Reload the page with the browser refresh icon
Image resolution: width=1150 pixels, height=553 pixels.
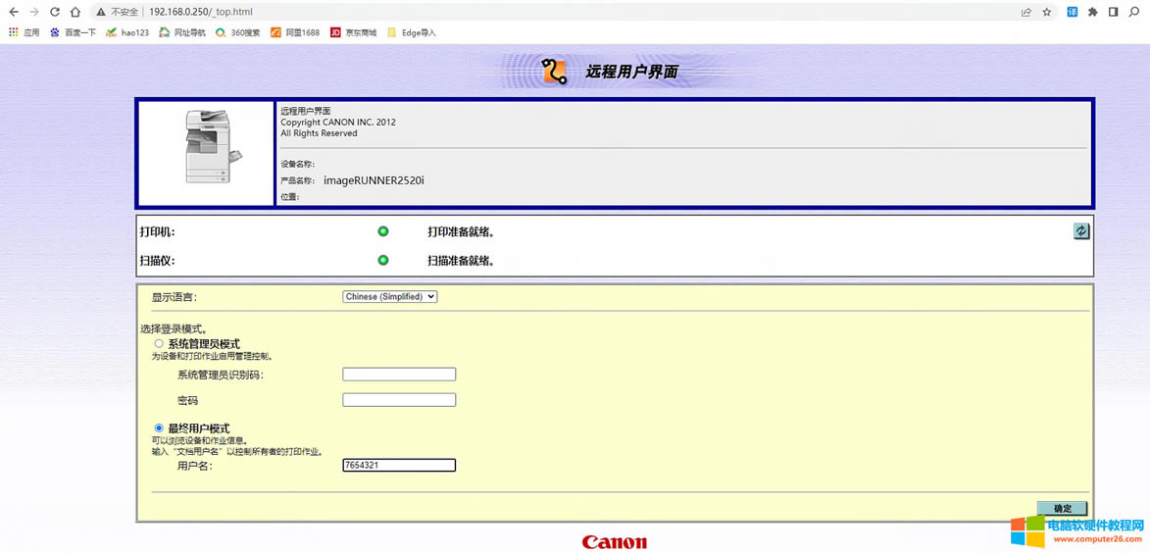[x=54, y=12]
